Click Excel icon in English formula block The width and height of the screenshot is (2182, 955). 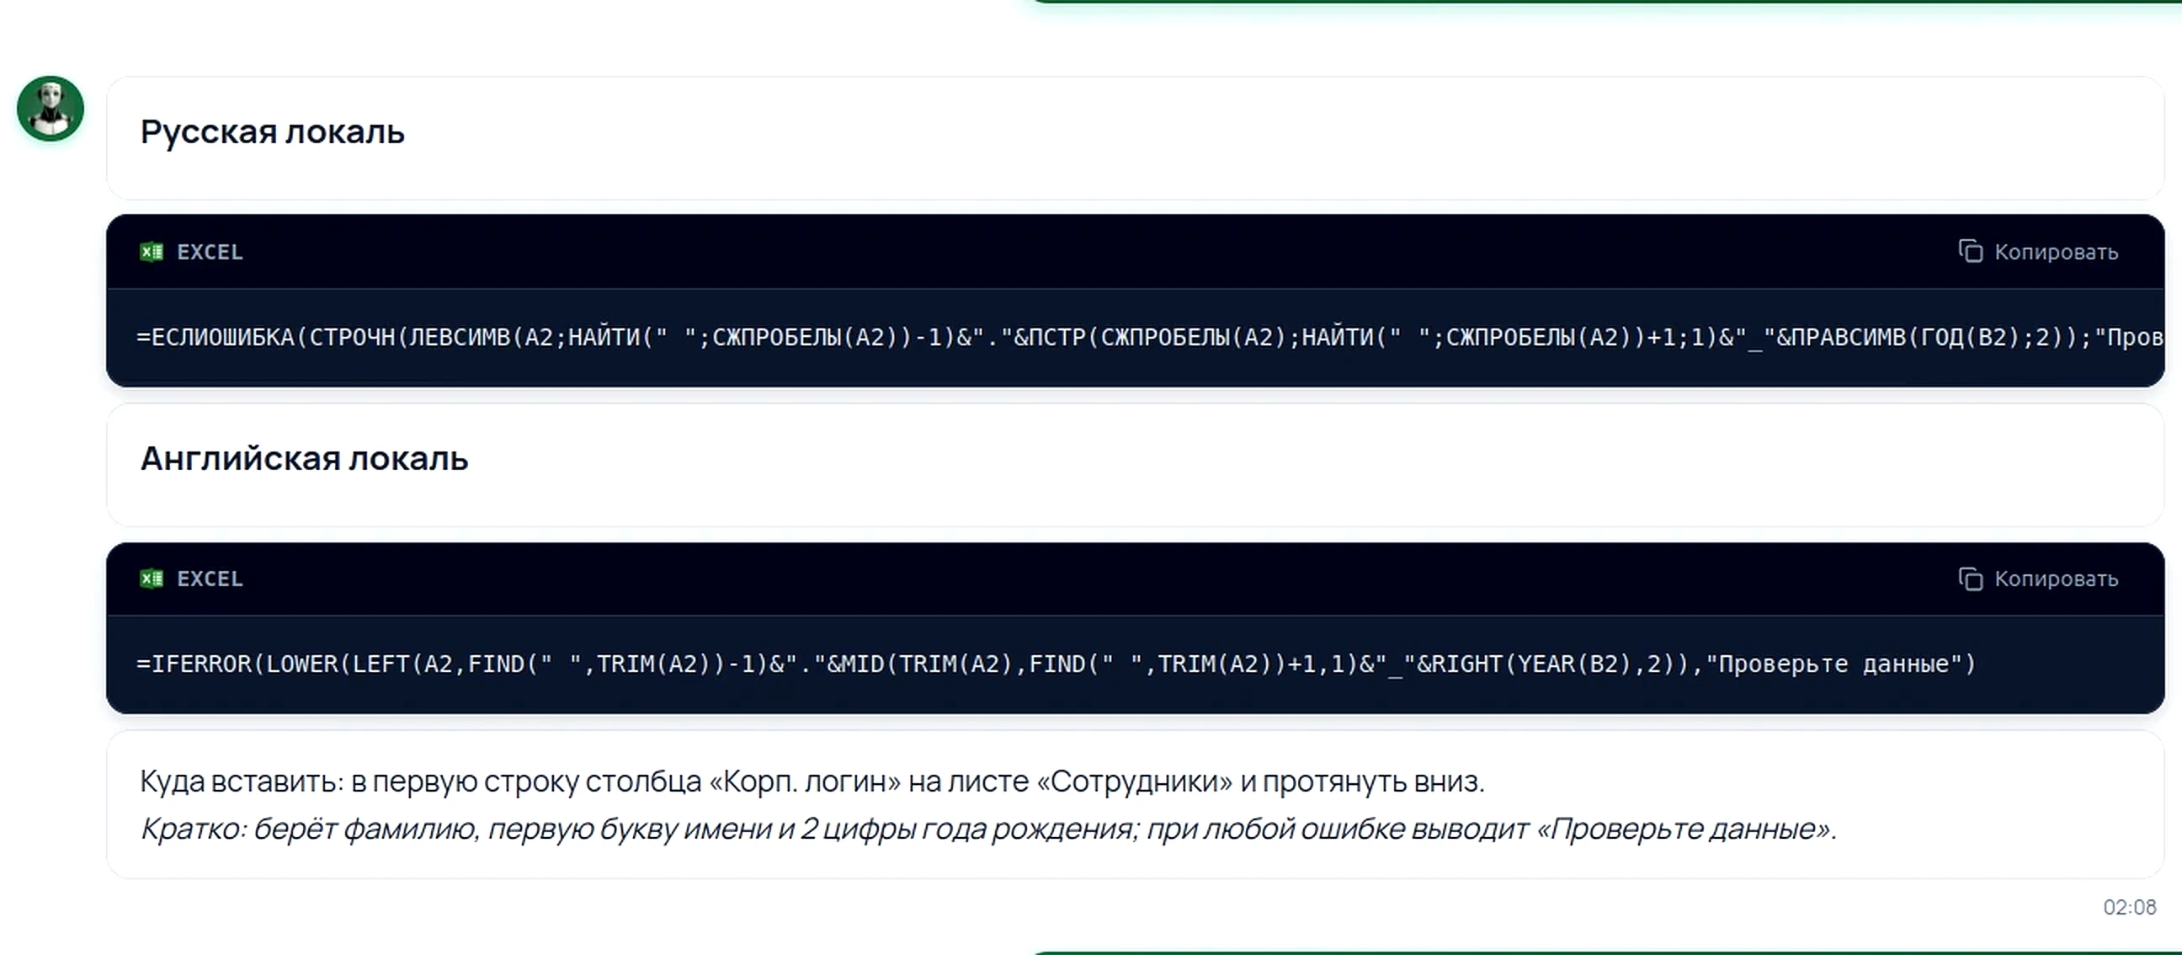coord(152,579)
